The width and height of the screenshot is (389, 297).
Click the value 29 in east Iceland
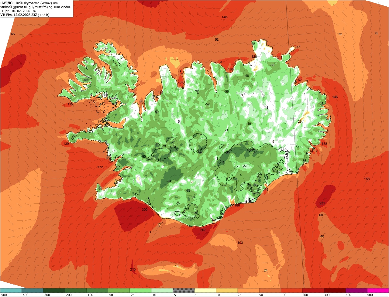tap(300, 121)
